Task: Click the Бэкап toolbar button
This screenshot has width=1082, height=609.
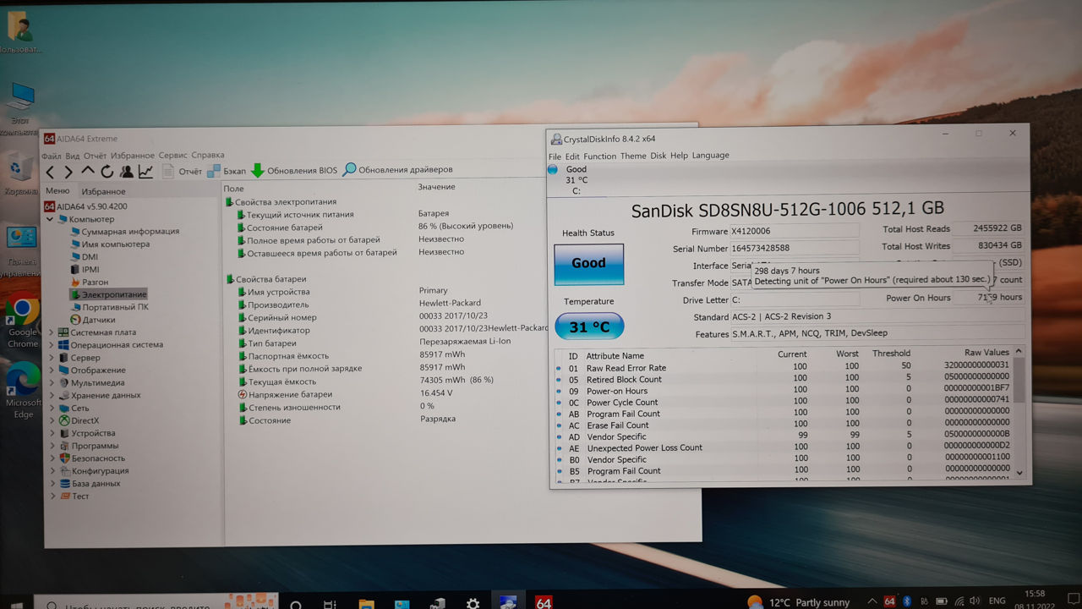Action: 227,171
